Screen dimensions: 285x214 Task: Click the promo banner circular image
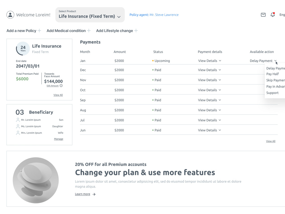[36, 180]
